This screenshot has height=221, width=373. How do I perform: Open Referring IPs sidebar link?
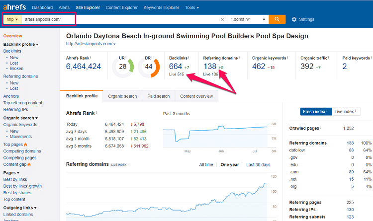[x=15, y=110]
